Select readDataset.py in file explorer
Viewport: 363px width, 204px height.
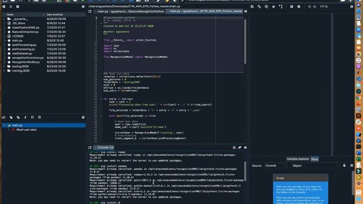click(x=22, y=53)
